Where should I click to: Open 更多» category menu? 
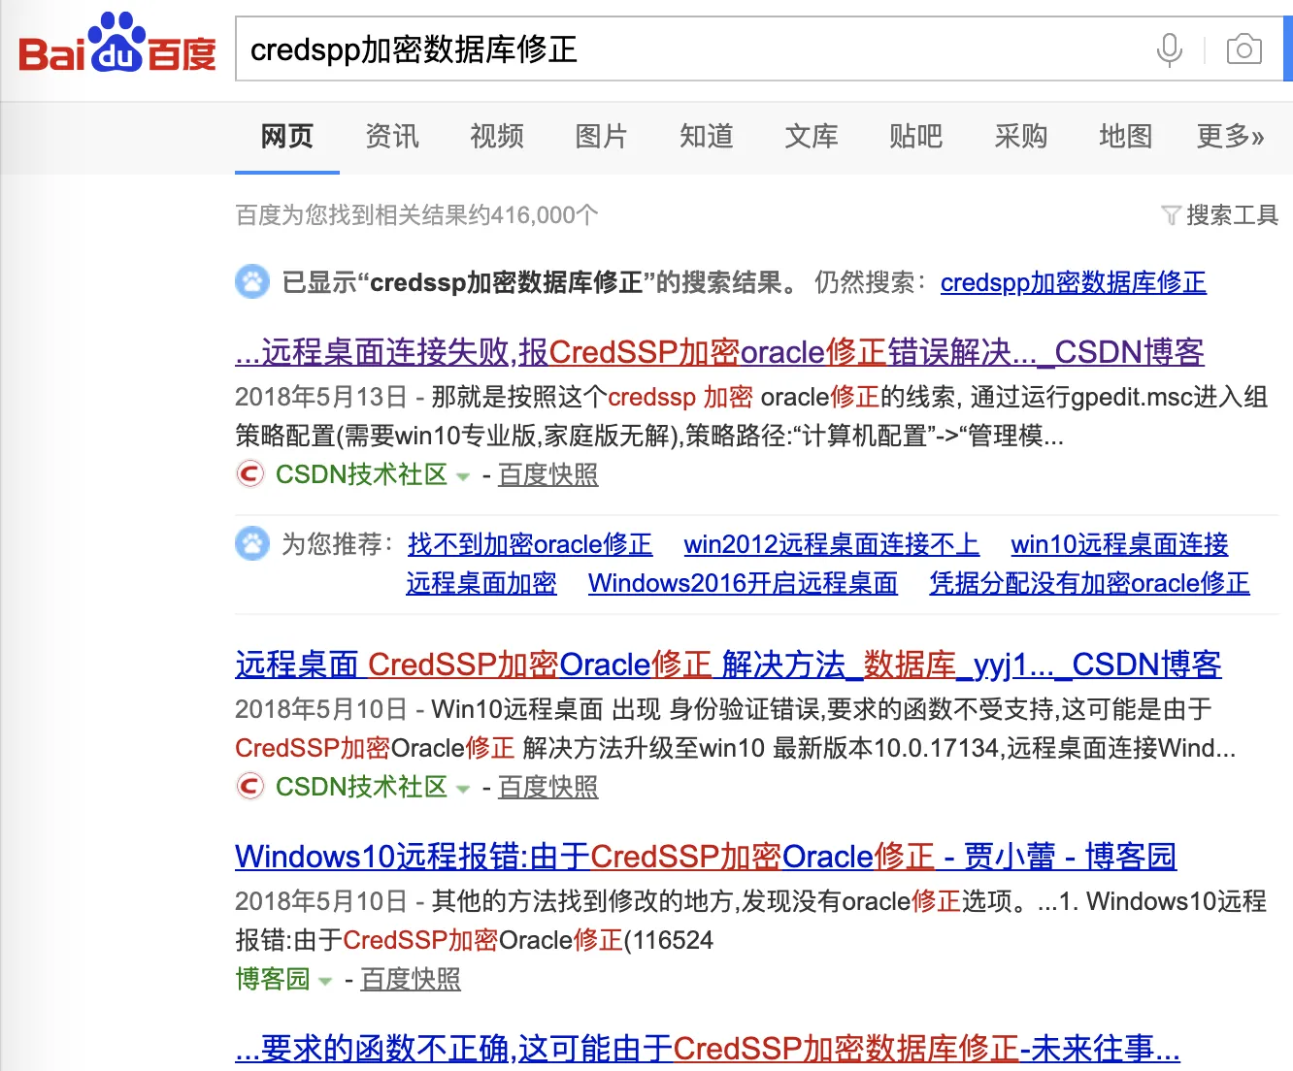point(1230,136)
